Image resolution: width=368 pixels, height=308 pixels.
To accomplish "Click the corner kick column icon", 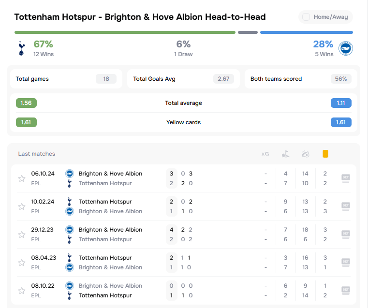I will point(286,154).
